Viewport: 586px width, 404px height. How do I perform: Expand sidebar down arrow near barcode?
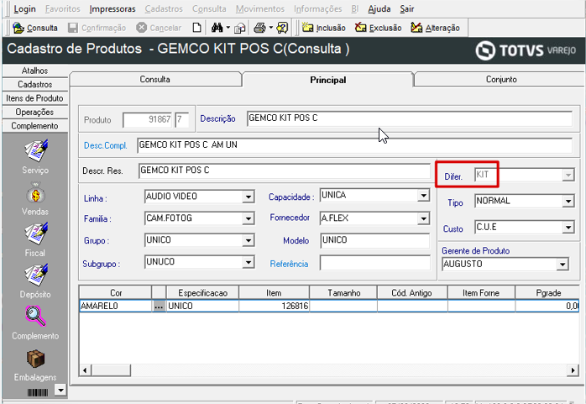[60, 391]
